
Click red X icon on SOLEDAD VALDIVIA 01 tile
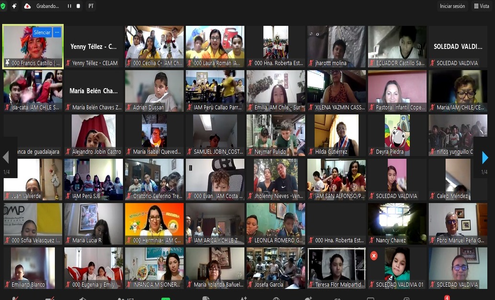click(x=374, y=256)
